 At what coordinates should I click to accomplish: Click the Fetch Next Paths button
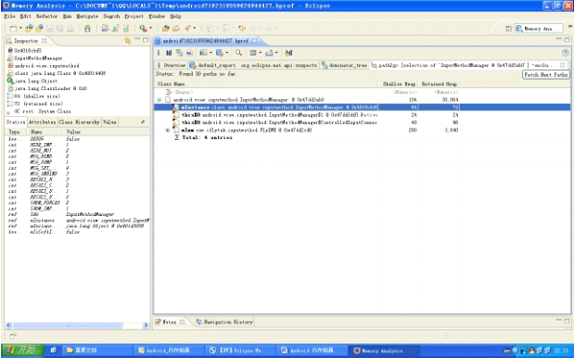546,74
